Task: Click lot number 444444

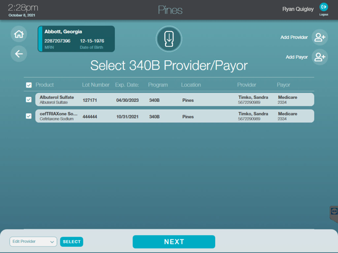Action: [x=90, y=116]
